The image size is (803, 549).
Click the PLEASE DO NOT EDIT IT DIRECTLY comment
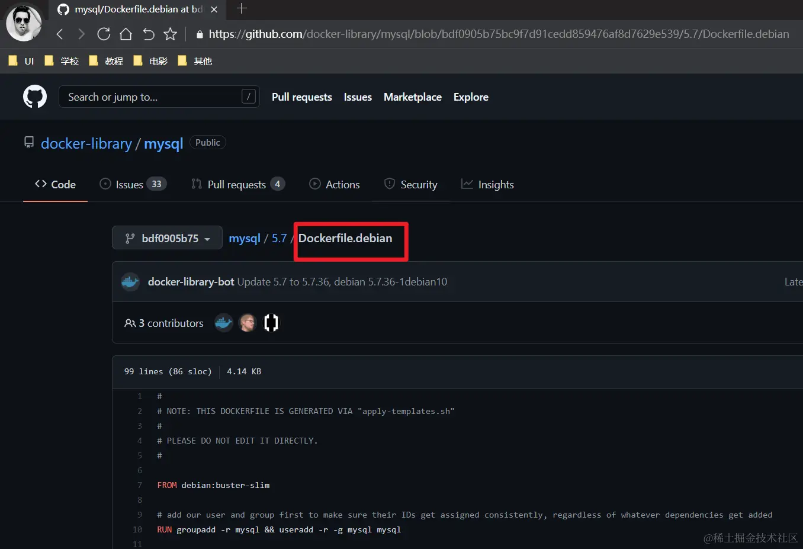(237, 441)
